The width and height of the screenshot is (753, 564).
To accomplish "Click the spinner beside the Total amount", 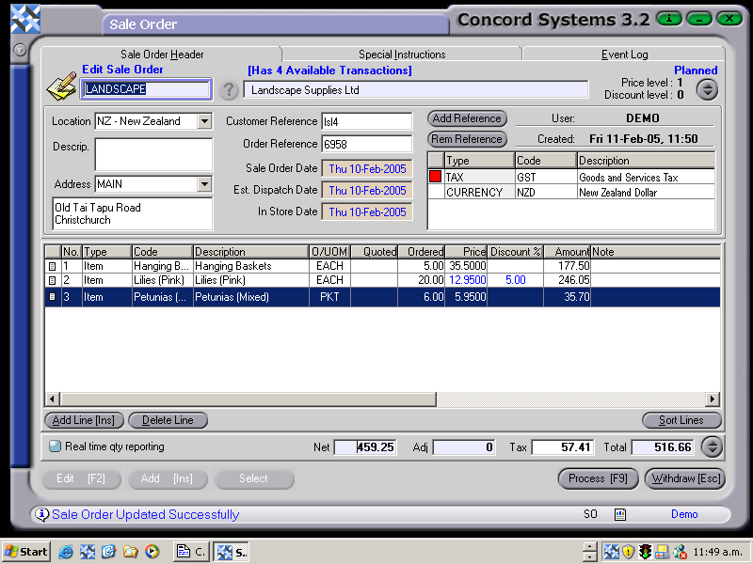I will coord(711,447).
